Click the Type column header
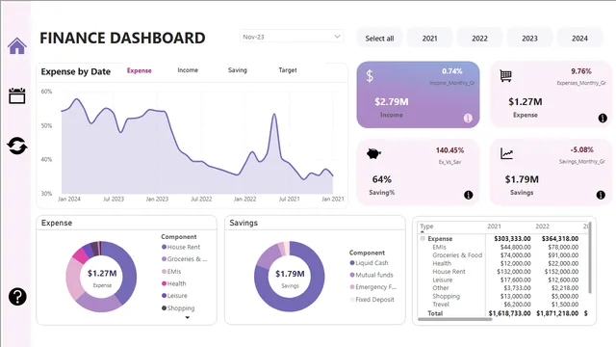Image resolution: width=616 pixels, height=347 pixels. [426, 227]
